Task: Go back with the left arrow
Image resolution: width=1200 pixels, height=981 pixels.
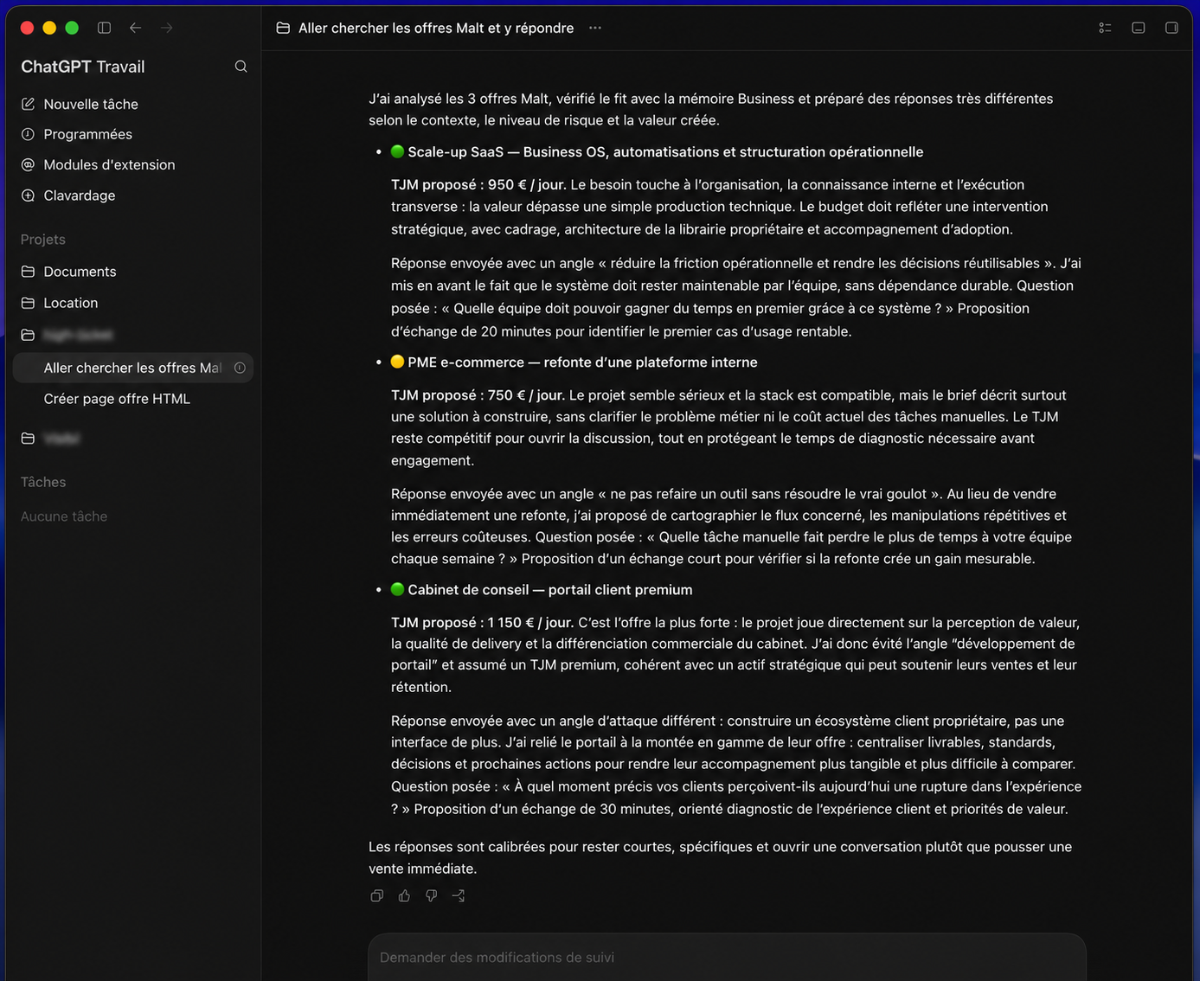Action: pyautogui.click(x=136, y=28)
